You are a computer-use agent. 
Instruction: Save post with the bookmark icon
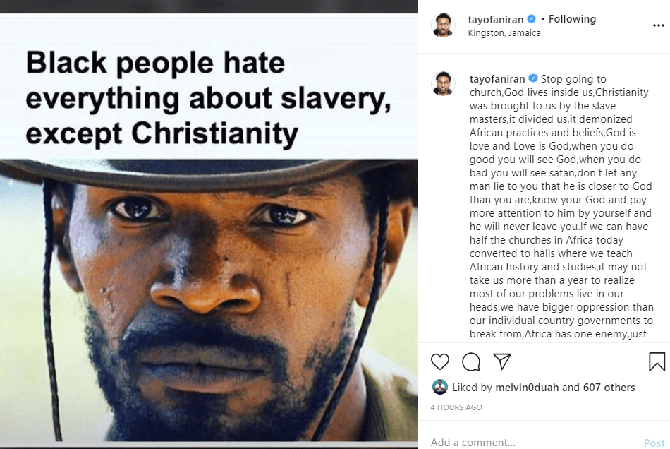[x=657, y=362]
